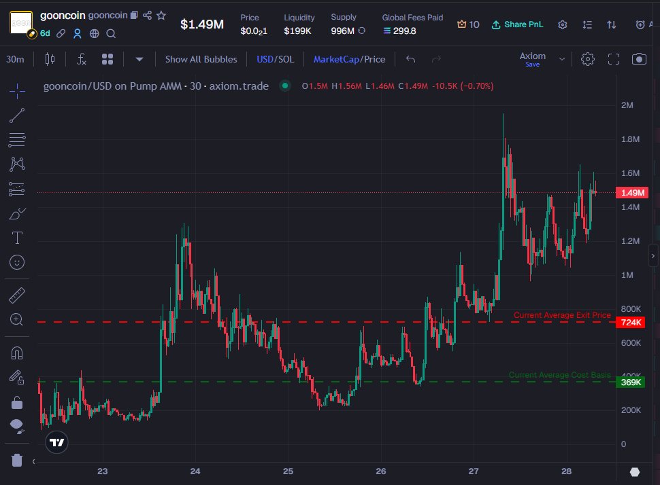Click the $1.49M market cap value
This screenshot has width=660, height=485.
202,24
